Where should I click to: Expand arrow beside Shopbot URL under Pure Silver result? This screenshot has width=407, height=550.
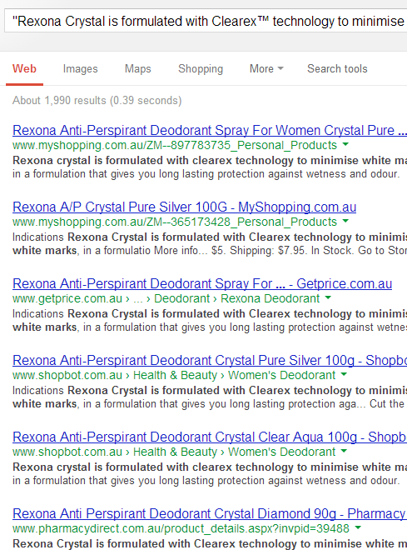344,374
